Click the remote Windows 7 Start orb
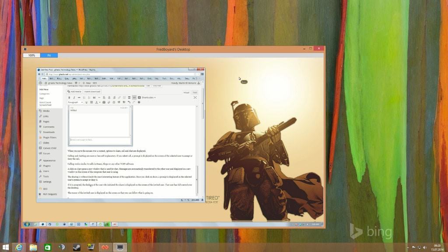The width and height of the screenshot is (448, 252). (x=27, y=224)
